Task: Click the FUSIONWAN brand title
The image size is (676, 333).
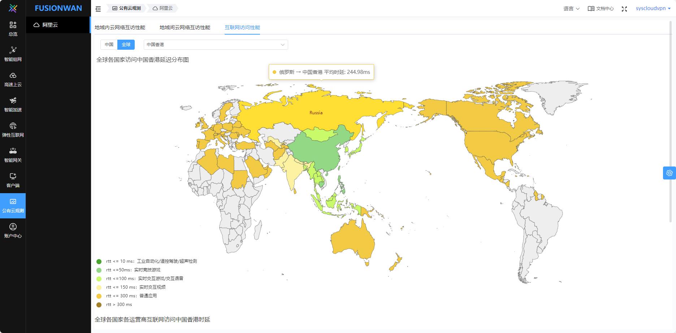Action: tap(58, 8)
